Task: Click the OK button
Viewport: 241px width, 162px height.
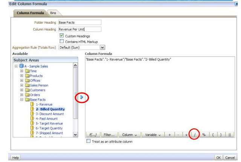Action: (x=218, y=158)
